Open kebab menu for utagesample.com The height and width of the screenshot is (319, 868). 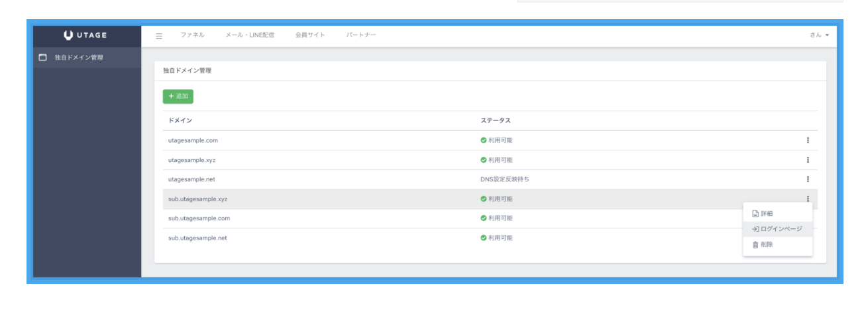[808, 140]
